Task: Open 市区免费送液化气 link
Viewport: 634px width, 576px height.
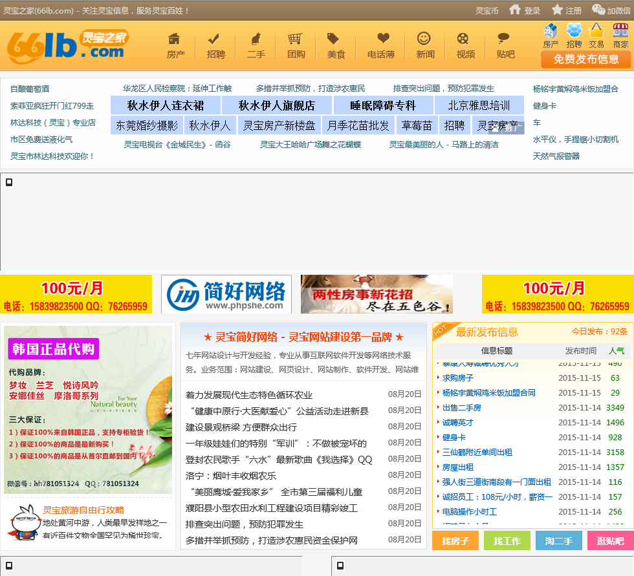Action: click(x=41, y=140)
